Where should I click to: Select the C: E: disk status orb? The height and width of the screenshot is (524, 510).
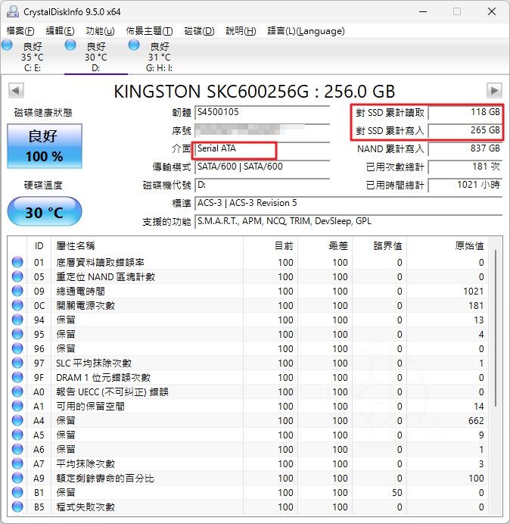7,45
